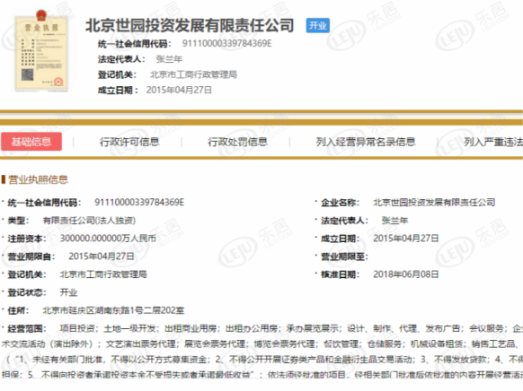Select the 基础信息 tab
523x391 pixels.
(x=31, y=142)
